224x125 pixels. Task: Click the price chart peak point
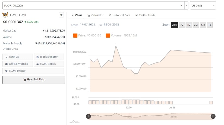116,45
